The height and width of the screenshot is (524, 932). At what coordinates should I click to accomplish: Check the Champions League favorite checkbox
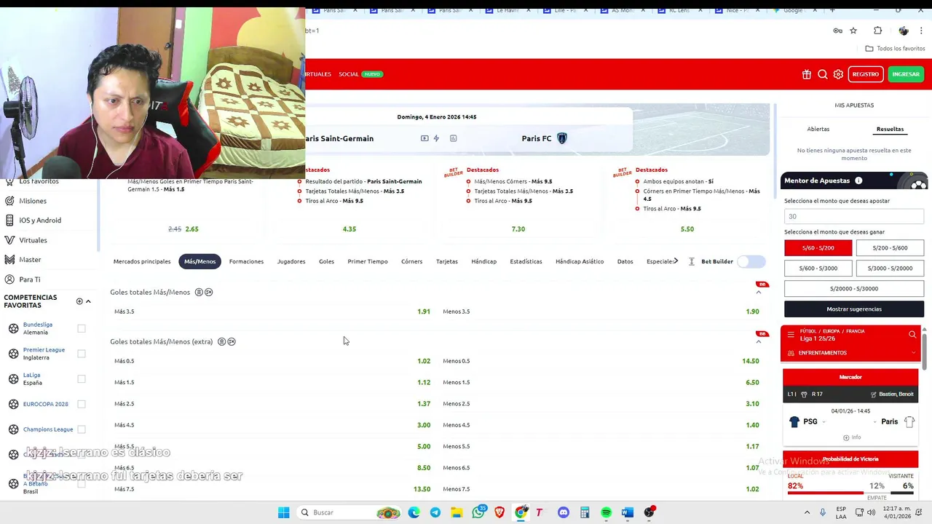82,429
